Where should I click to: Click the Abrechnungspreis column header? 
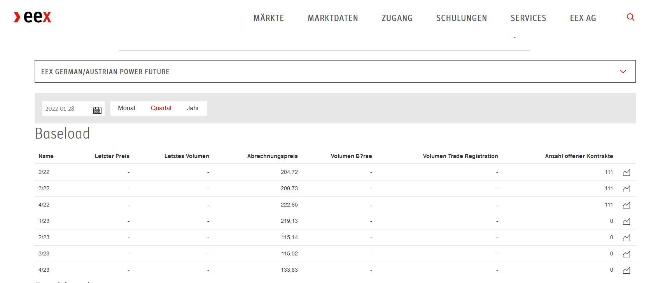(273, 156)
